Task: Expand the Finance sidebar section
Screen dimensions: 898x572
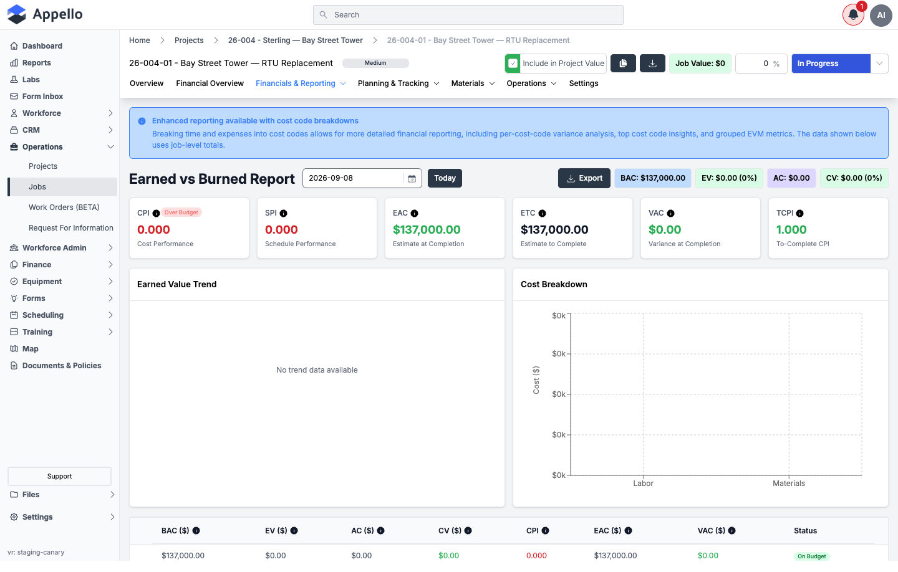Action: click(x=62, y=265)
